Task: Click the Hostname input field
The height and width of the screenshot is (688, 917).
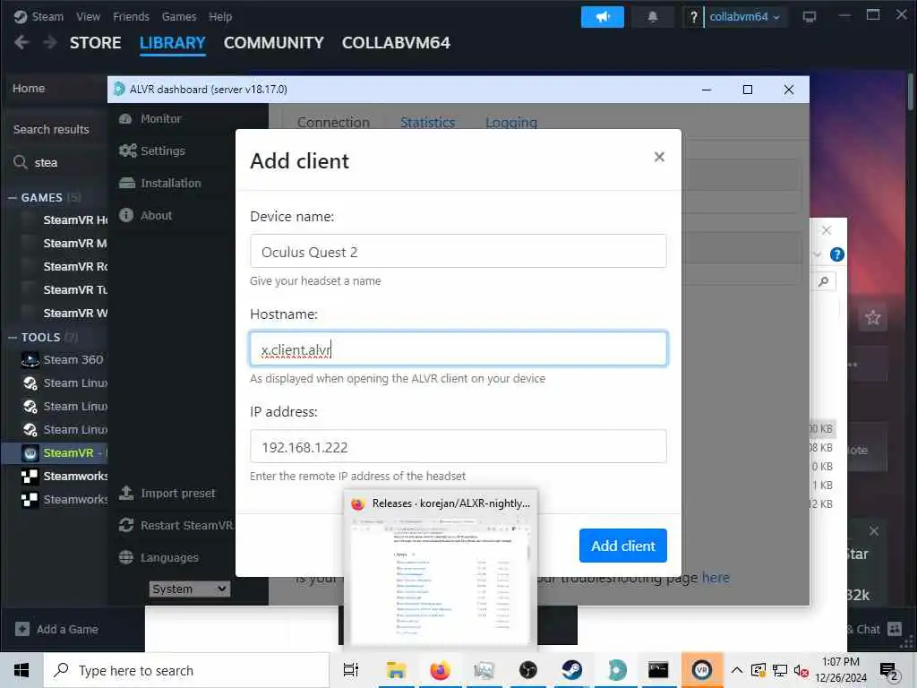Action: tap(458, 348)
